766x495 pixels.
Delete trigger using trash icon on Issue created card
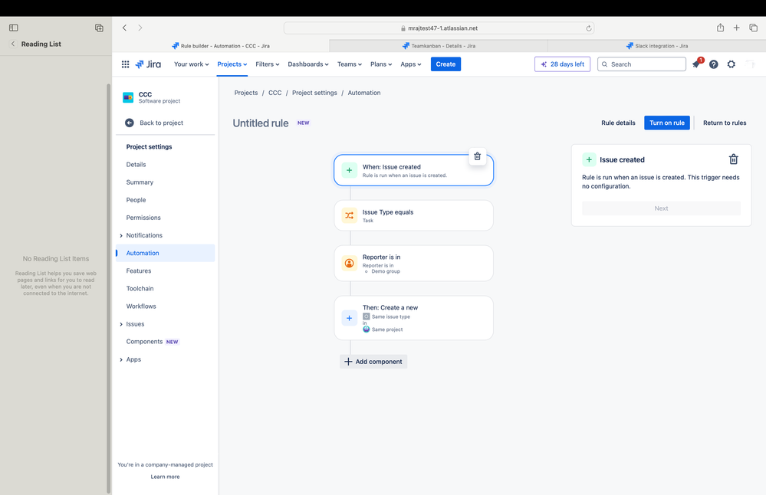click(477, 156)
